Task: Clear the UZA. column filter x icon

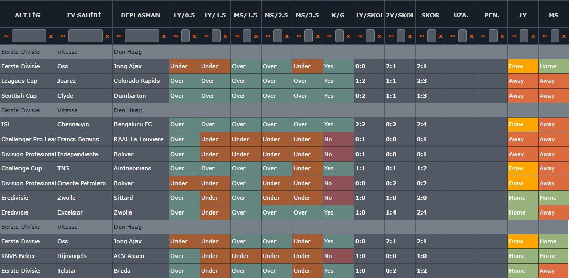Action: [472, 36]
